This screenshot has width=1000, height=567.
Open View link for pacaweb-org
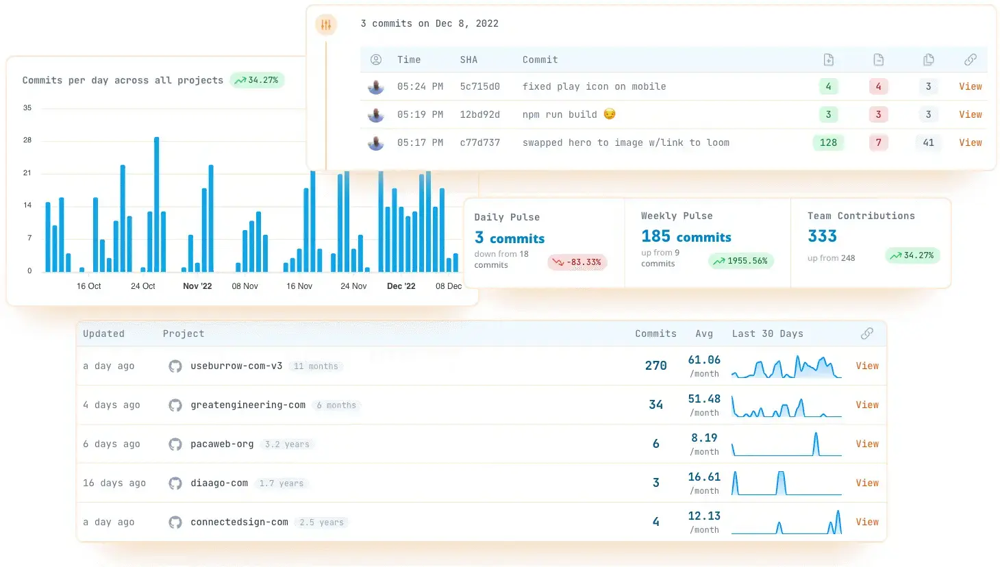[x=867, y=444]
